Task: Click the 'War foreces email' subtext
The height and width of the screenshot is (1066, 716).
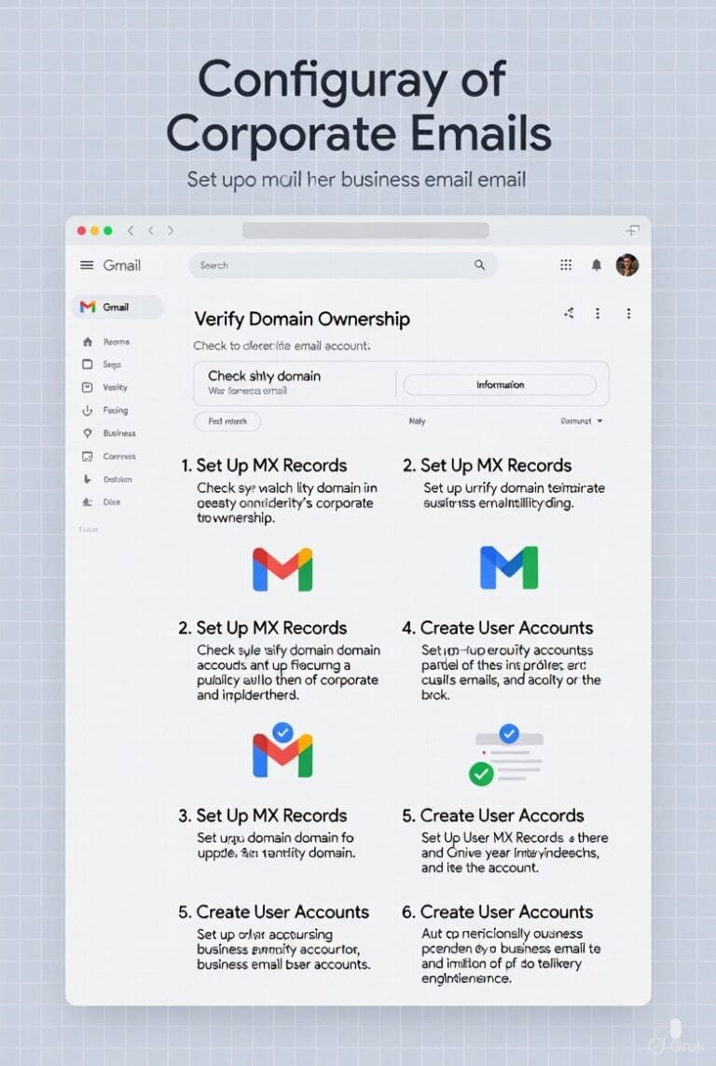Action: pyautogui.click(x=247, y=391)
